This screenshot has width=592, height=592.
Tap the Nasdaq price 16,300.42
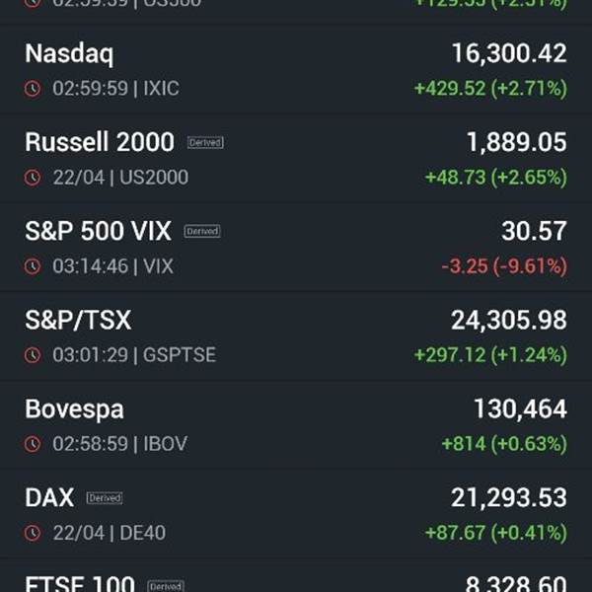pyautogui.click(x=509, y=53)
